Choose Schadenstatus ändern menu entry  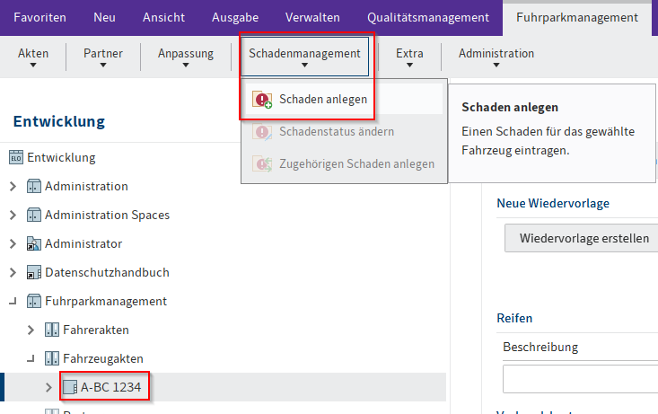tap(344, 131)
